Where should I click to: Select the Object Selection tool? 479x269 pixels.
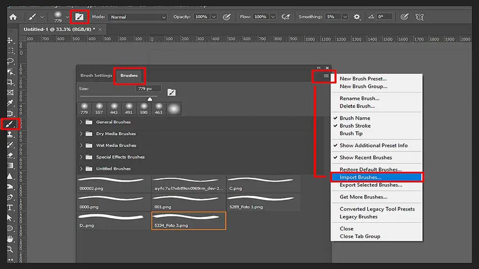tap(10, 71)
